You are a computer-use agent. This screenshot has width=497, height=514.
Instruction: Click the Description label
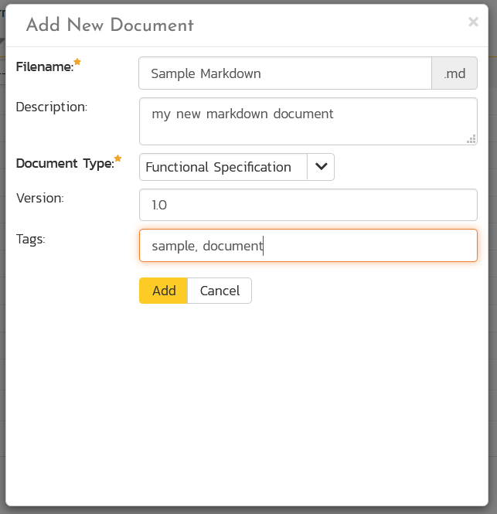52,107
